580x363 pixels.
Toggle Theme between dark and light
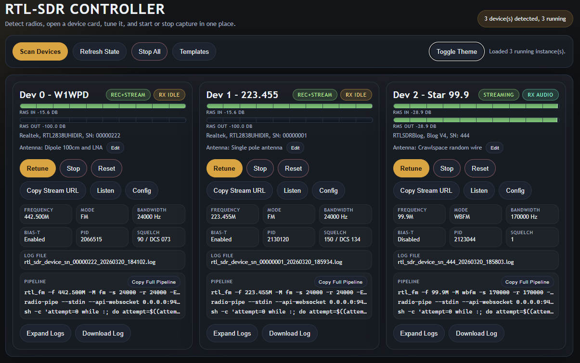point(456,51)
